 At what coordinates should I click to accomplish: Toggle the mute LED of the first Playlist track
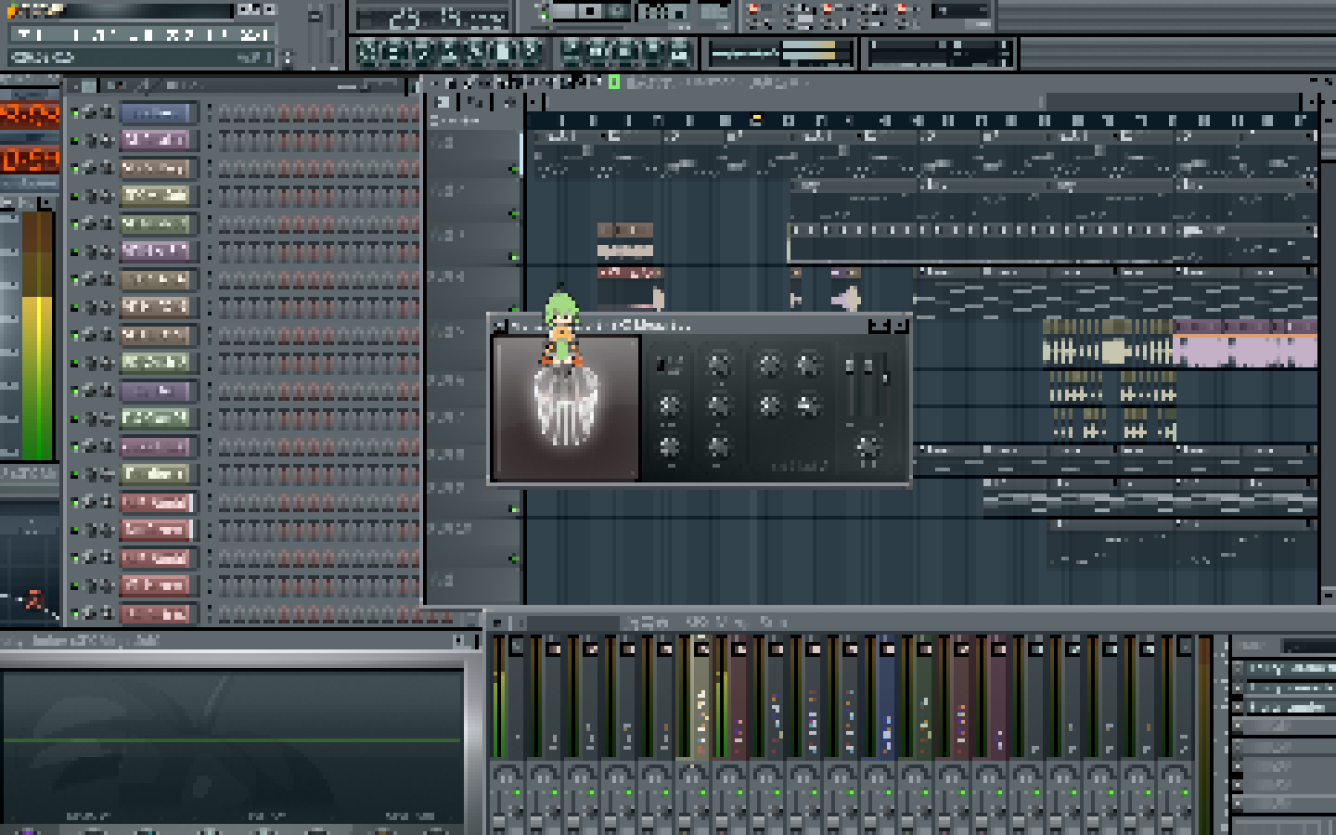(x=513, y=169)
